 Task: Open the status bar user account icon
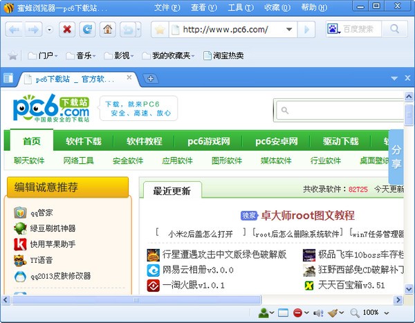(x=263, y=313)
